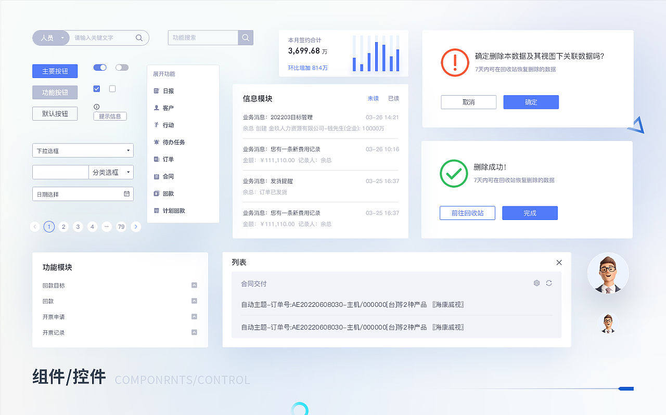Click the calendar icon in 日期选择 field
Screen dimensions: 666x415
click(x=126, y=194)
